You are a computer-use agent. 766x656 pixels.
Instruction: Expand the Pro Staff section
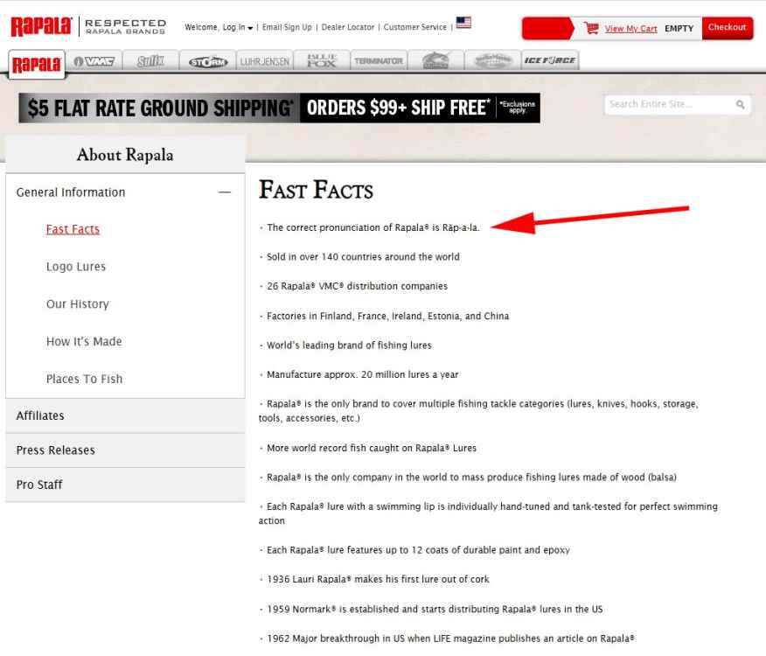click(125, 485)
